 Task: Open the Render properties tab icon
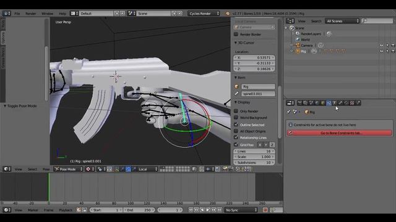coord(299,103)
